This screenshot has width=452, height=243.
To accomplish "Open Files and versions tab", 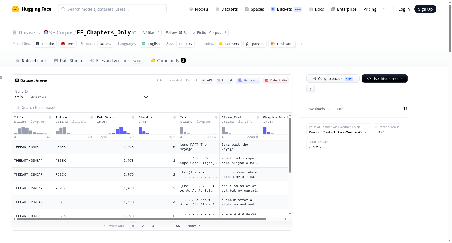I will click(116, 61).
